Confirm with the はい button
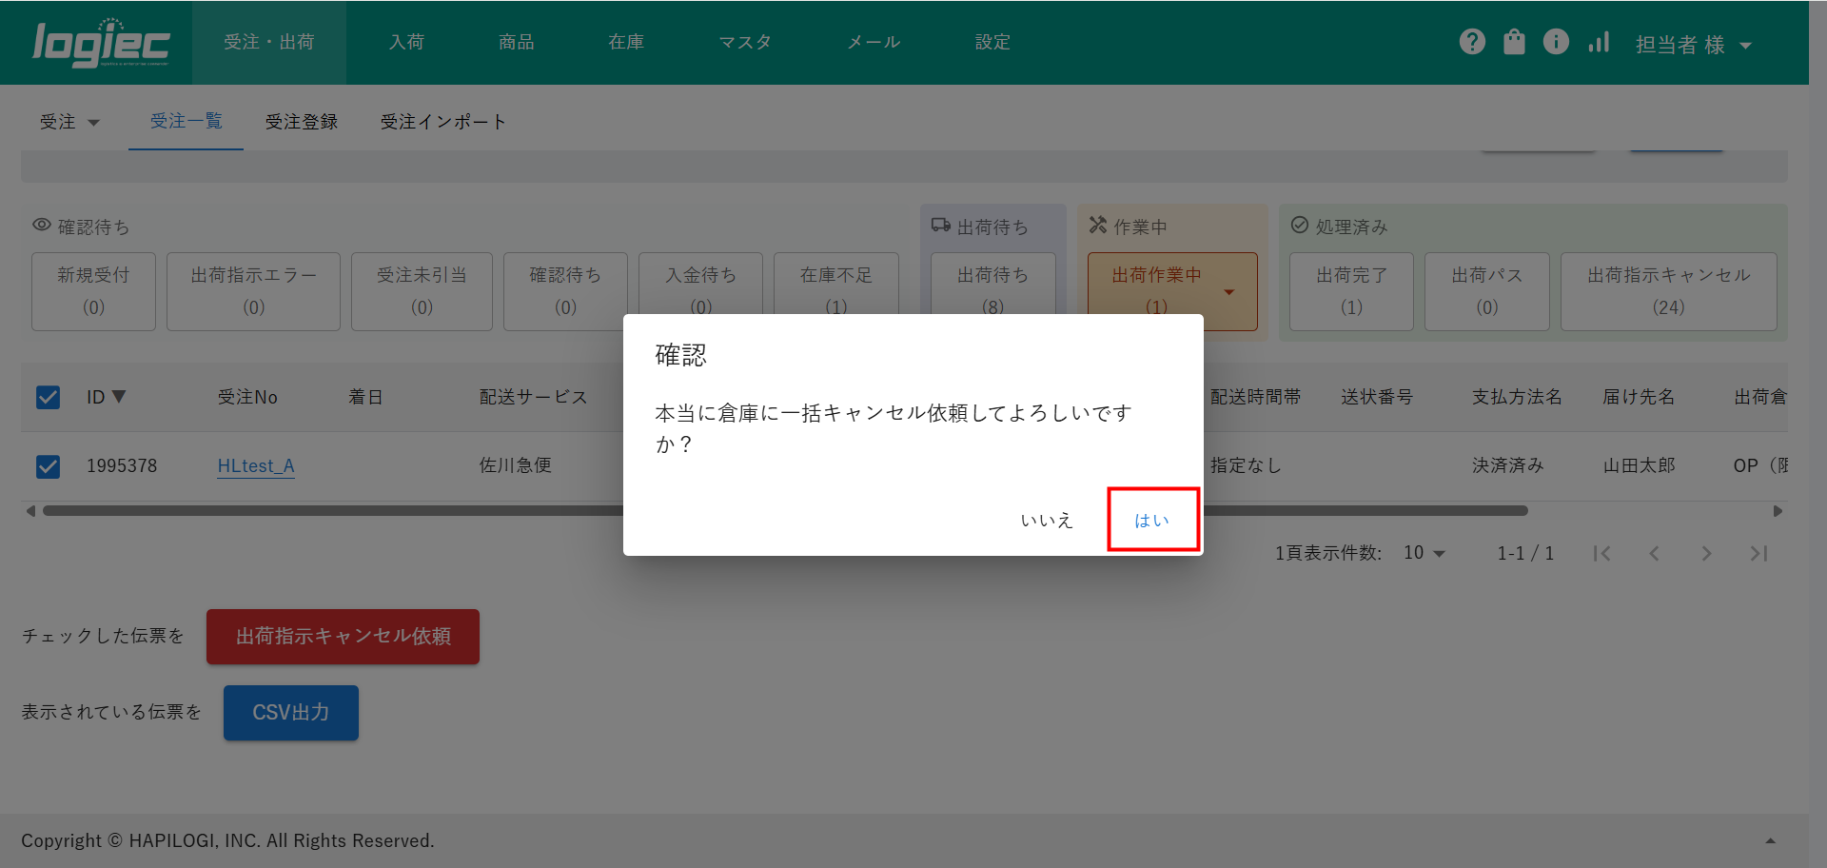Image resolution: width=1827 pixels, height=868 pixels. (x=1152, y=520)
